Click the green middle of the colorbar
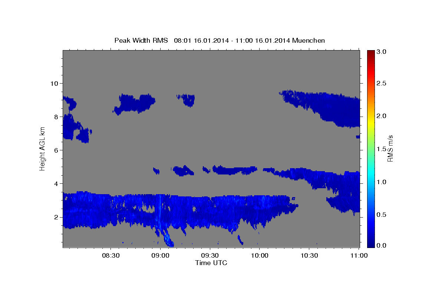 pos(370,148)
